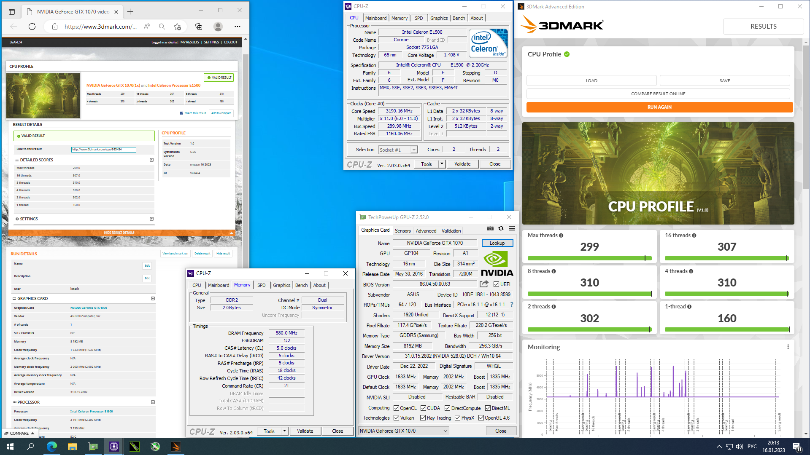The height and width of the screenshot is (455, 810).
Task: Open Tools dropdown arrow in top CPU-Z
Action: pyautogui.click(x=442, y=164)
